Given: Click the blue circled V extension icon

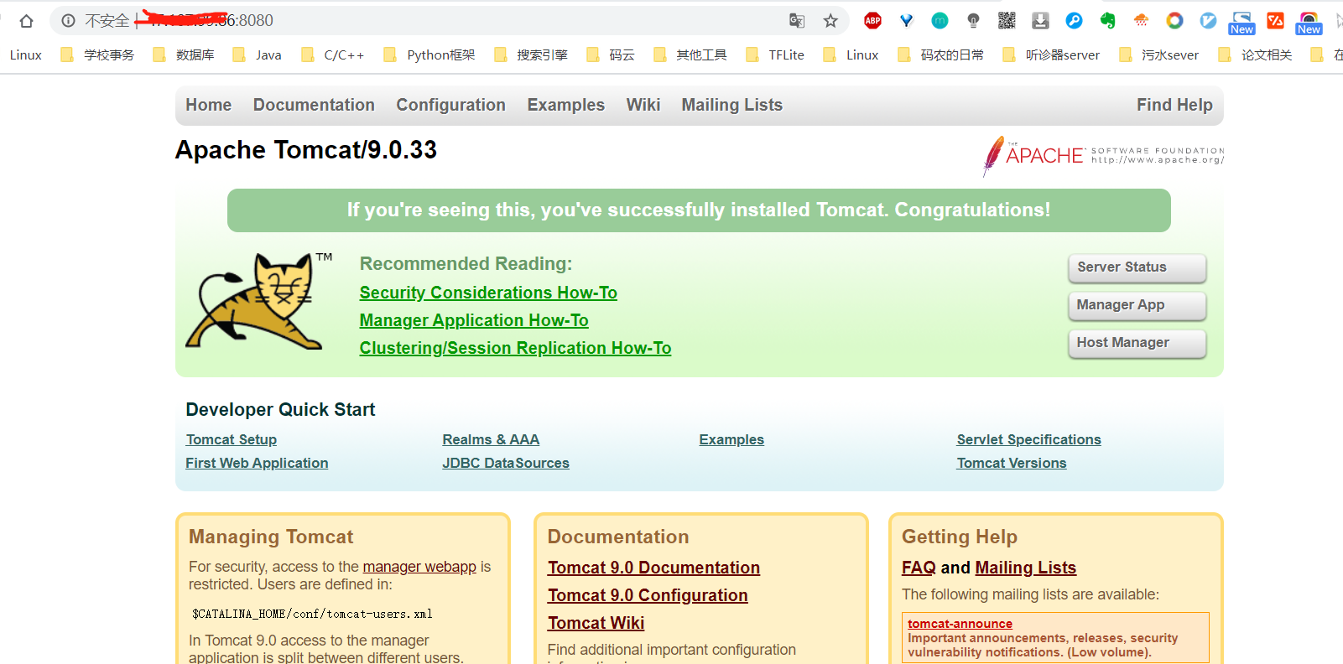Looking at the screenshot, I should [1208, 21].
